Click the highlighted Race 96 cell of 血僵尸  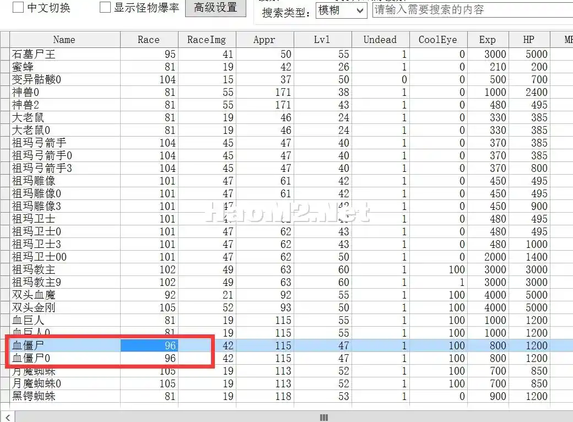[x=149, y=345]
